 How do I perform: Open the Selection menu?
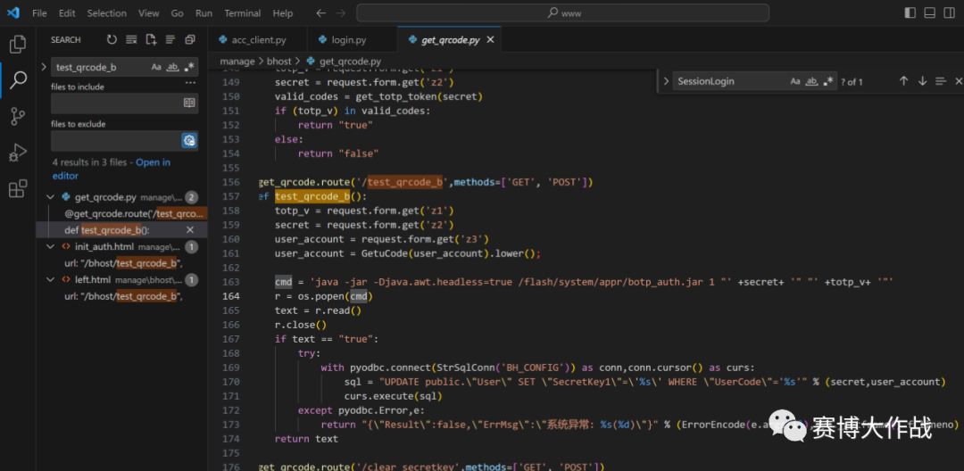[x=107, y=12]
